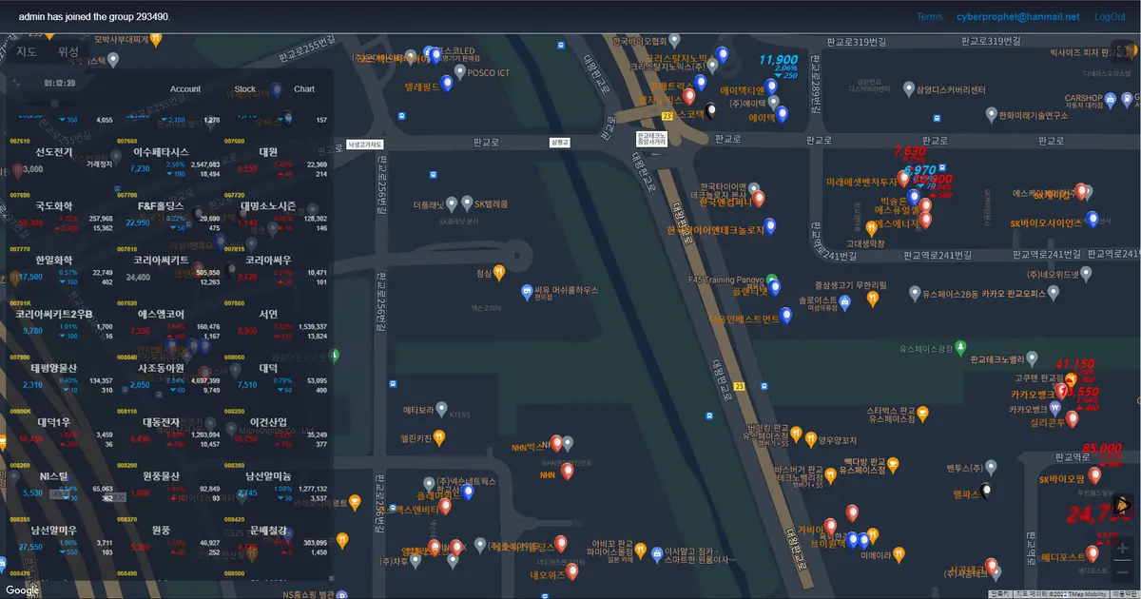Click the 유스페이스광장 green park marker

960,346
